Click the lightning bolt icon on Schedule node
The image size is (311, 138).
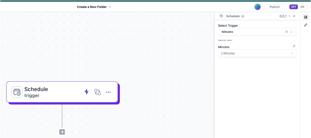point(86,92)
